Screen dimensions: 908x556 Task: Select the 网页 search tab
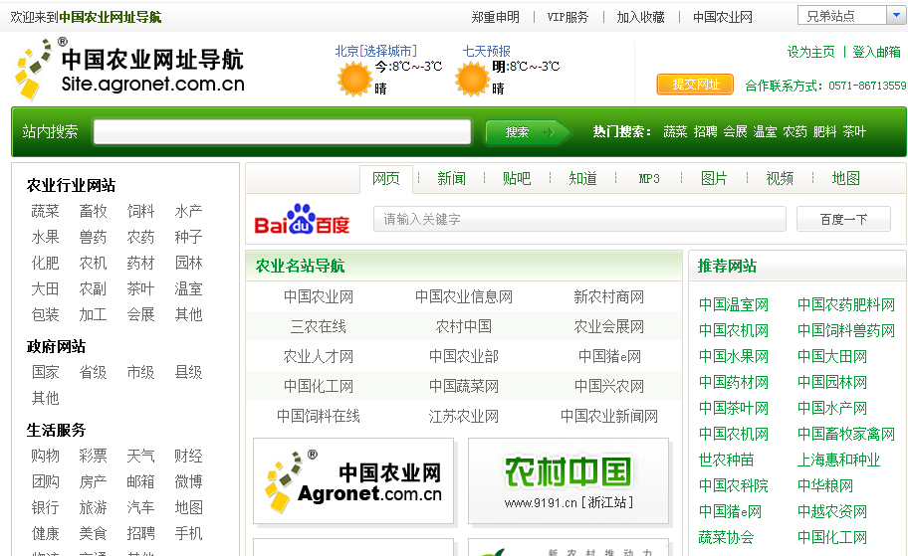point(385,178)
